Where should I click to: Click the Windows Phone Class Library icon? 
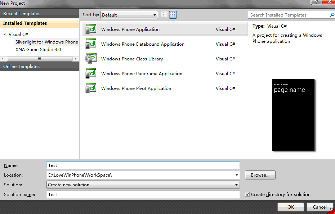91,59
